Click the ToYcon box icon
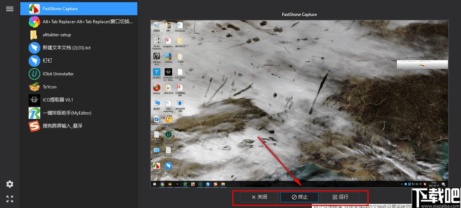 coord(34,87)
